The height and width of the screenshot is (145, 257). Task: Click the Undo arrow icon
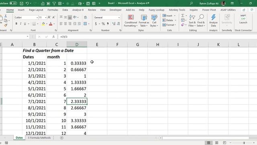point(27,3)
